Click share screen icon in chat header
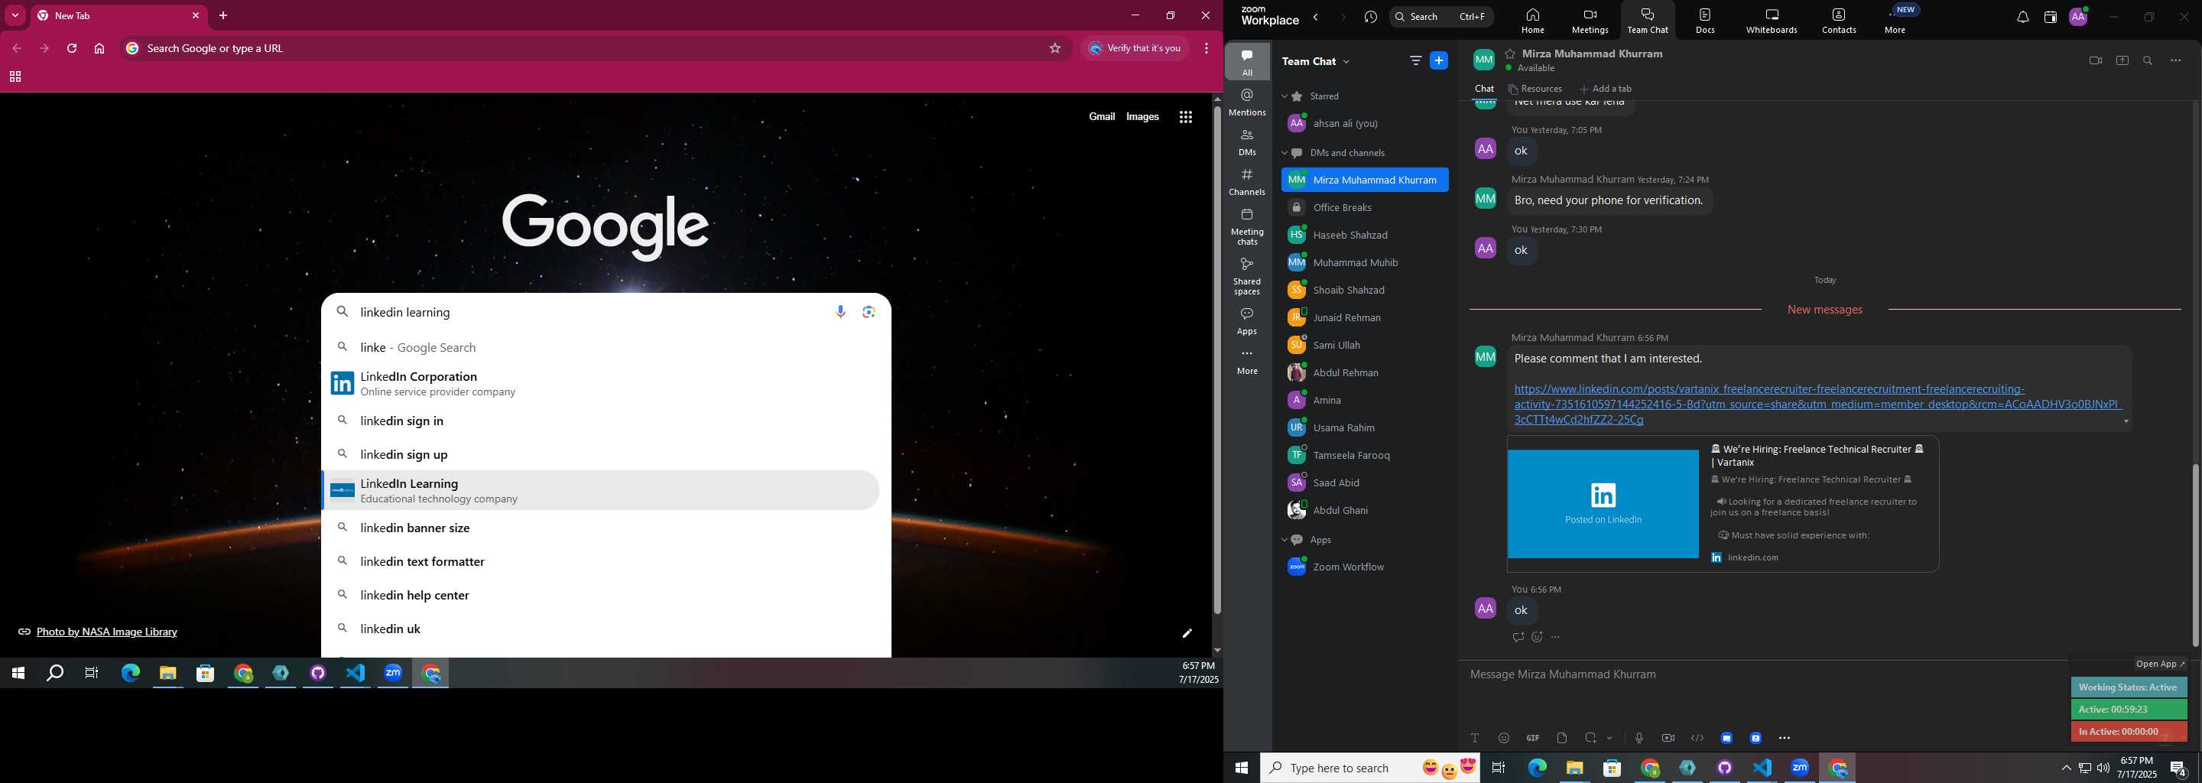Image resolution: width=2202 pixels, height=783 pixels. 2122,60
